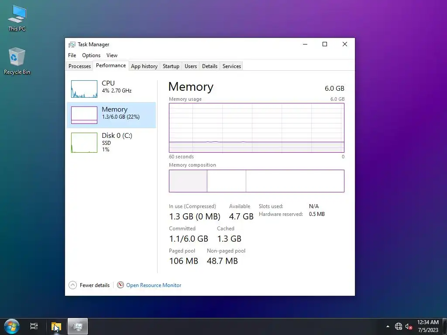Image resolution: width=447 pixels, height=335 pixels.
Task: Click the Memory usage graph
Action: click(x=257, y=128)
